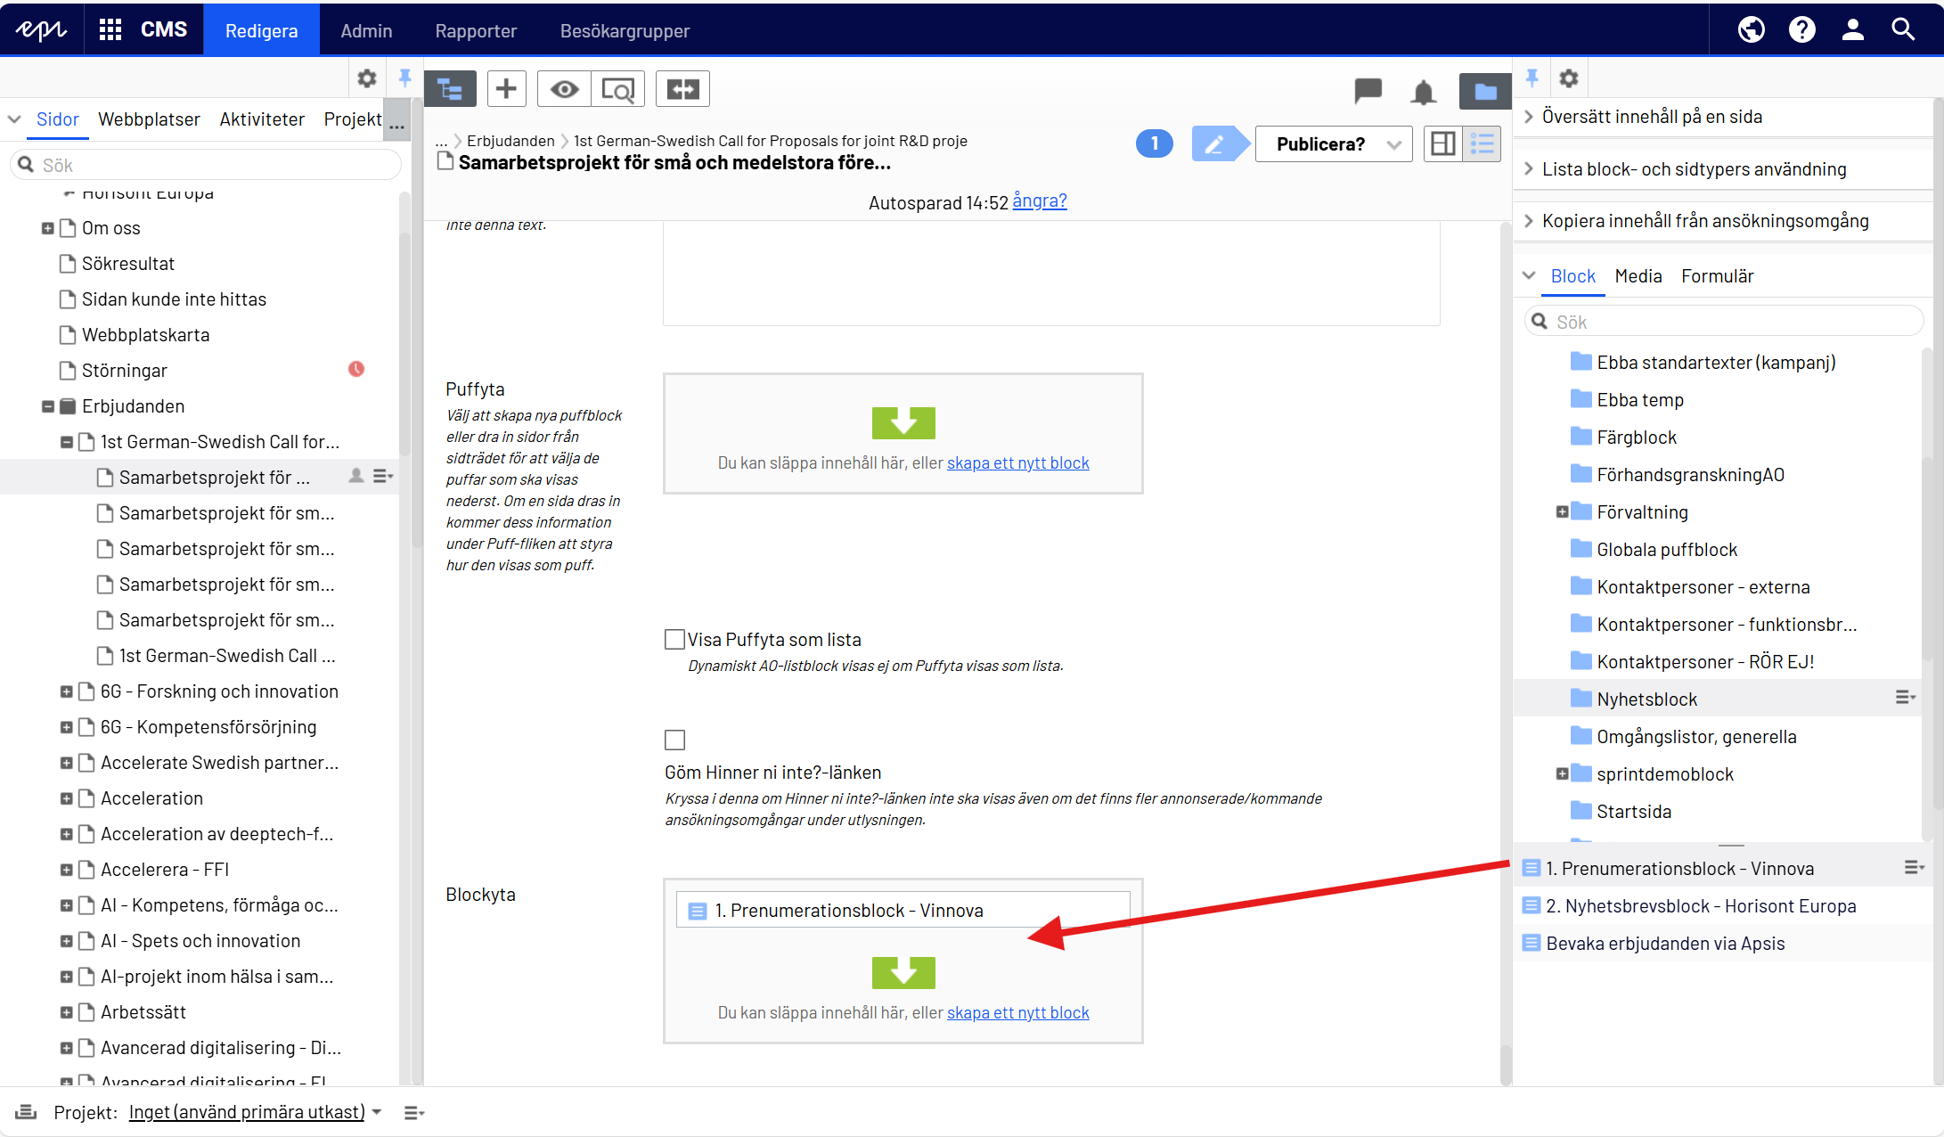Screen dimensions: 1944x1137
Task: Click the plus add content icon
Action: pyautogui.click(x=506, y=89)
